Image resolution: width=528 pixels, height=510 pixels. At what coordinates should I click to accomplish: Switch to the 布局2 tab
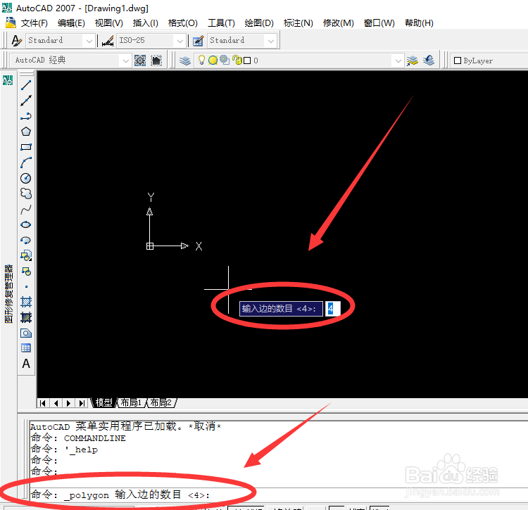pos(161,402)
